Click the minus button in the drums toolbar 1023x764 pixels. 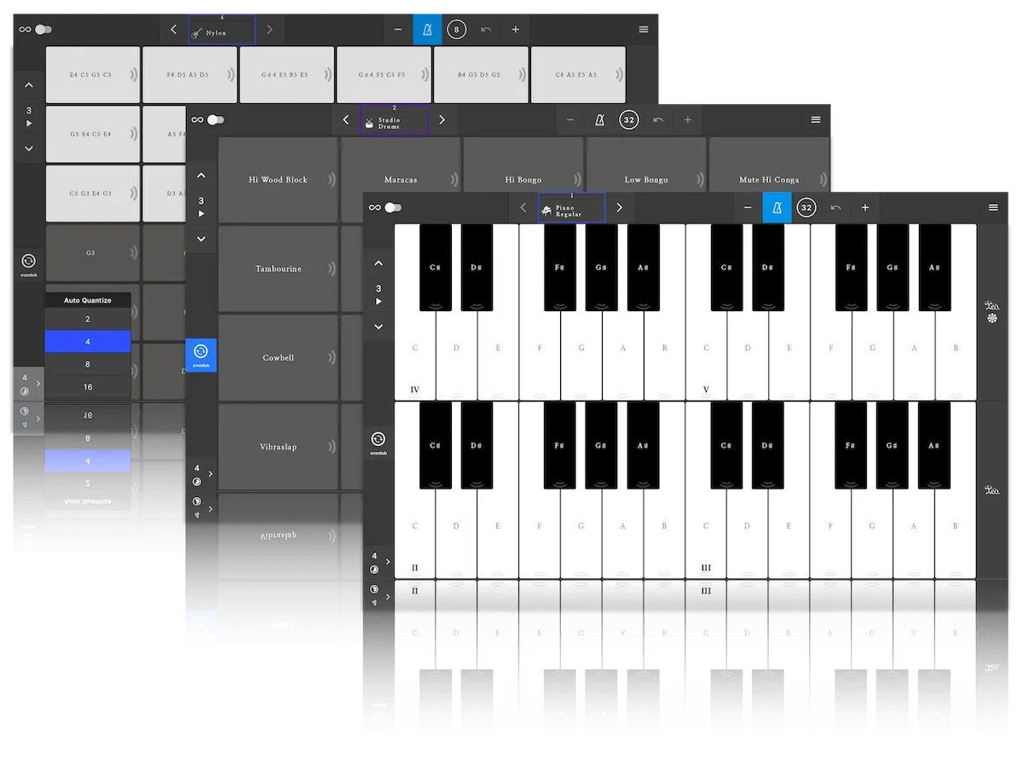(570, 120)
